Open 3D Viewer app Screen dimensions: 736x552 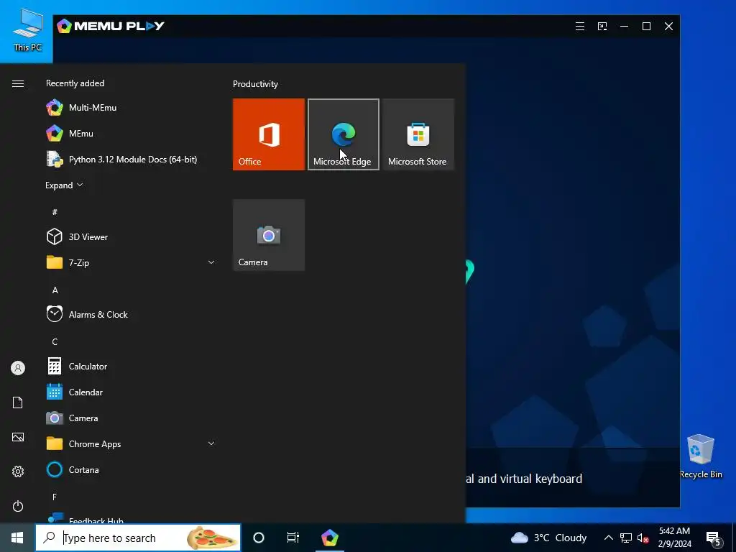[x=131, y=236]
